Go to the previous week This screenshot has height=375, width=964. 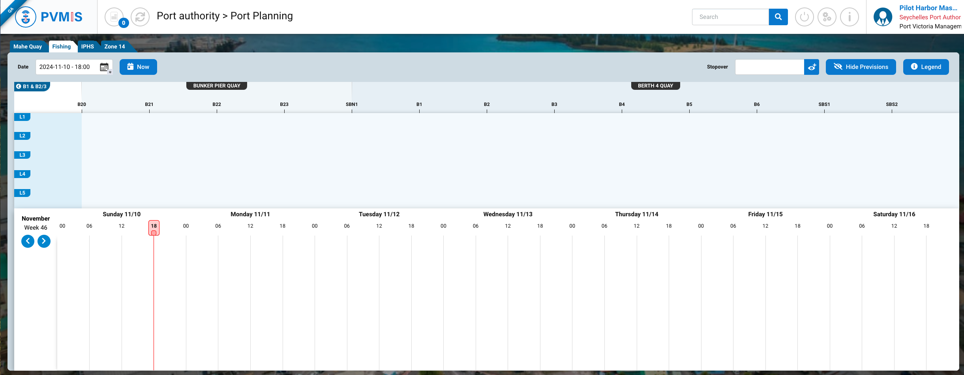point(28,241)
